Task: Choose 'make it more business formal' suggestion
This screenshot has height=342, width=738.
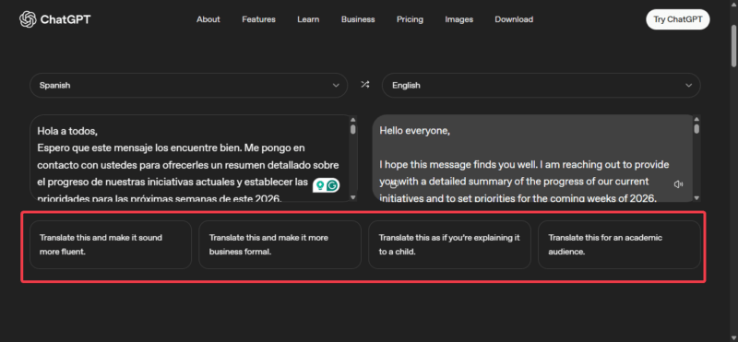Action: (280, 244)
